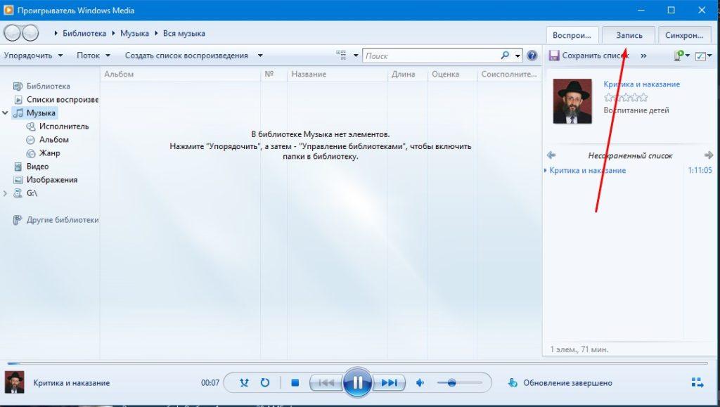The width and height of the screenshot is (720, 407).
Task: Mute the volume speaker icon
Action: click(x=420, y=382)
